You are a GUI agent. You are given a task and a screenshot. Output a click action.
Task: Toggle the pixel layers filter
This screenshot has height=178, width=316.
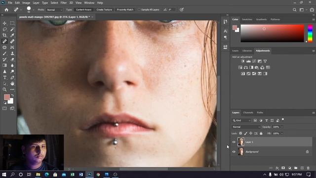point(255,121)
